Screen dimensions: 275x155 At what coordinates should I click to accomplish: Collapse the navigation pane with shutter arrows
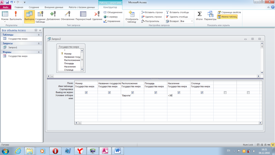[x=40, y=30]
